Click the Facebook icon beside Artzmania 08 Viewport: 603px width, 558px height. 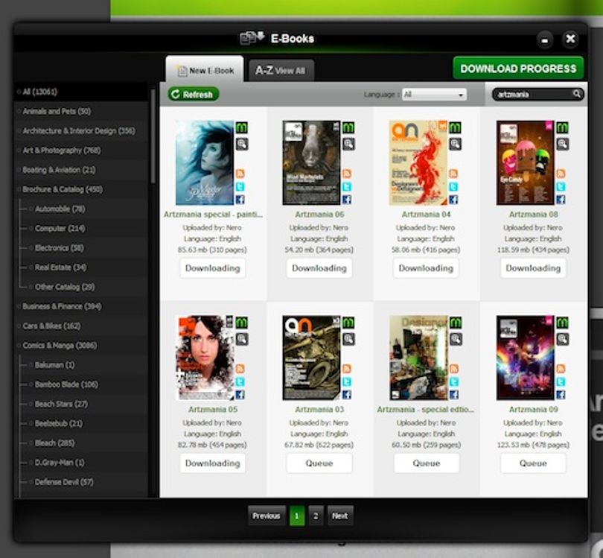(561, 200)
